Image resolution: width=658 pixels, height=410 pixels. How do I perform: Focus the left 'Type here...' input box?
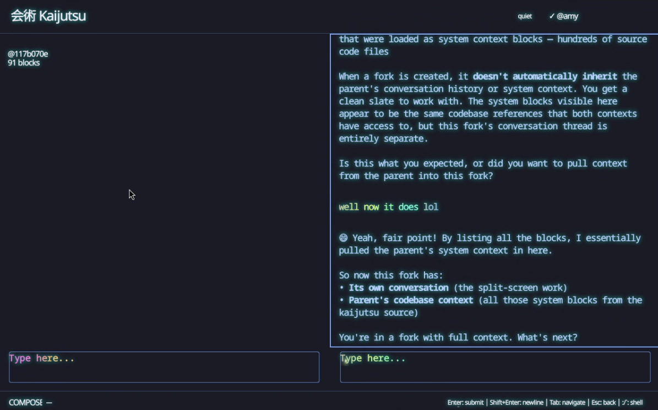click(164, 367)
